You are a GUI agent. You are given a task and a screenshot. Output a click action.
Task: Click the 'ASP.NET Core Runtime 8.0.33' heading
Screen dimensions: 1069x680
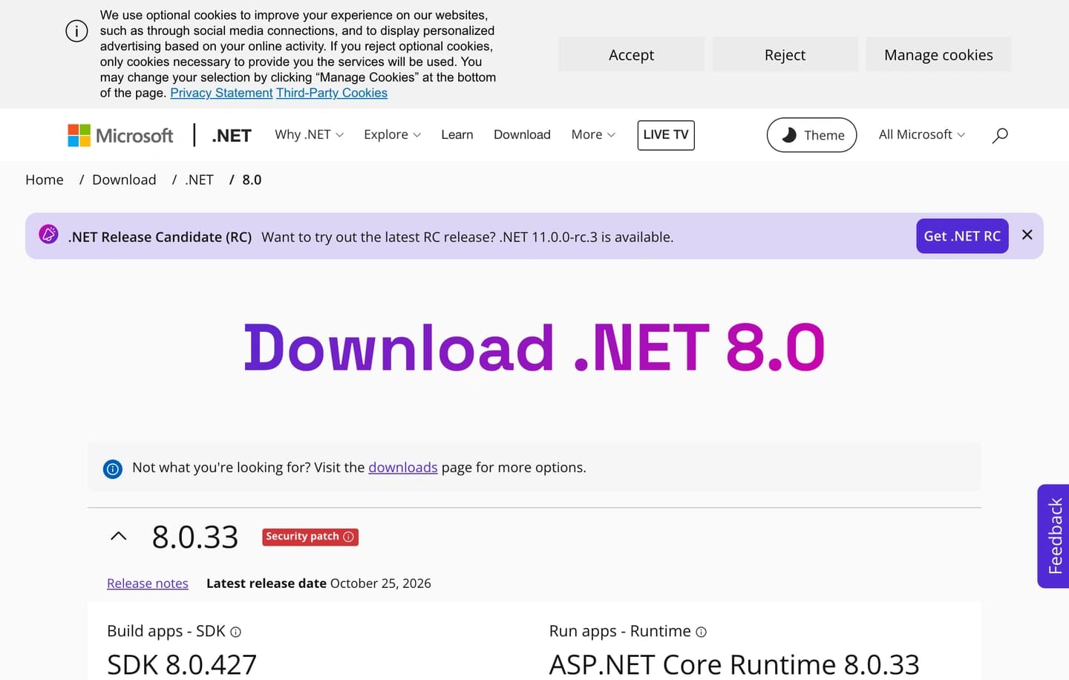734,664
